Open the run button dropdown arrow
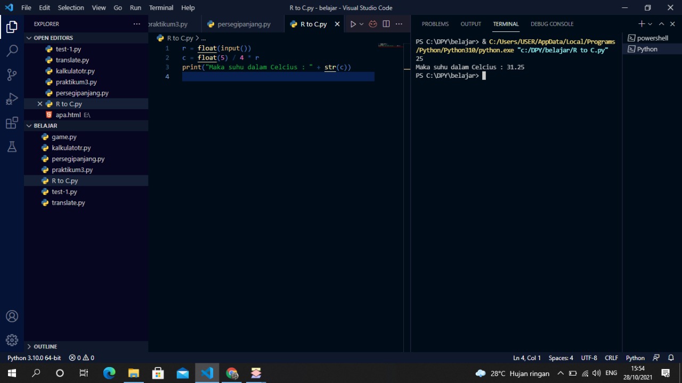Image resolution: width=682 pixels, height=383 pixels. click(361, 24)
